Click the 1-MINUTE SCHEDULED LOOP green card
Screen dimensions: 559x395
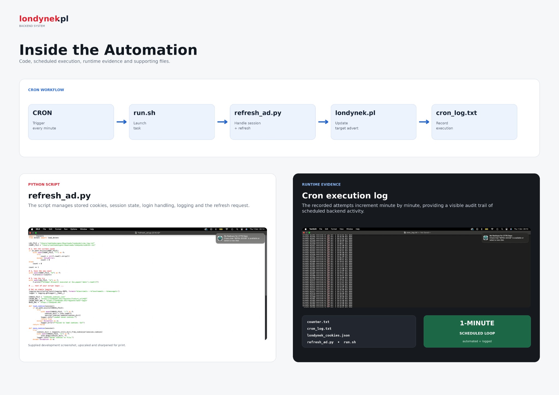click(x=477, y=331)
